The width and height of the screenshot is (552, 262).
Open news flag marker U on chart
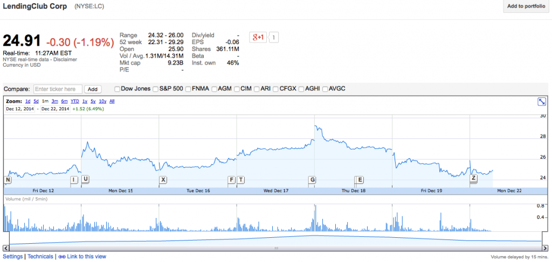tap(86, 179)
